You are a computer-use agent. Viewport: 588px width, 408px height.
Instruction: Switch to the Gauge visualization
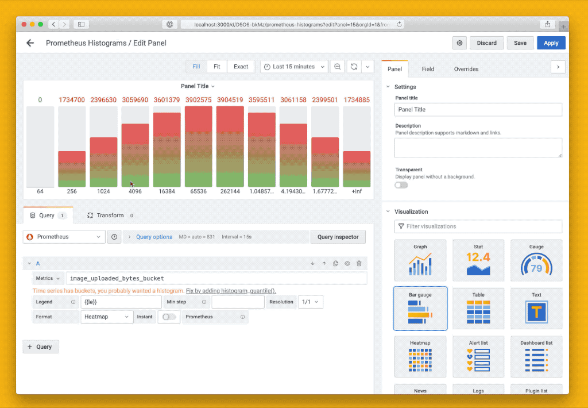(536, 260)
